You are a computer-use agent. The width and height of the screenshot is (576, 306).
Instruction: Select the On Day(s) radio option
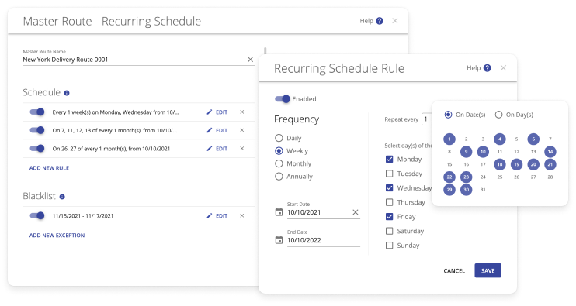498,115
